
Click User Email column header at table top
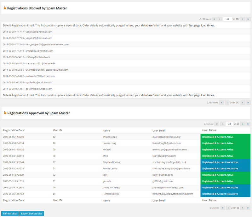[x=159, y=130]
